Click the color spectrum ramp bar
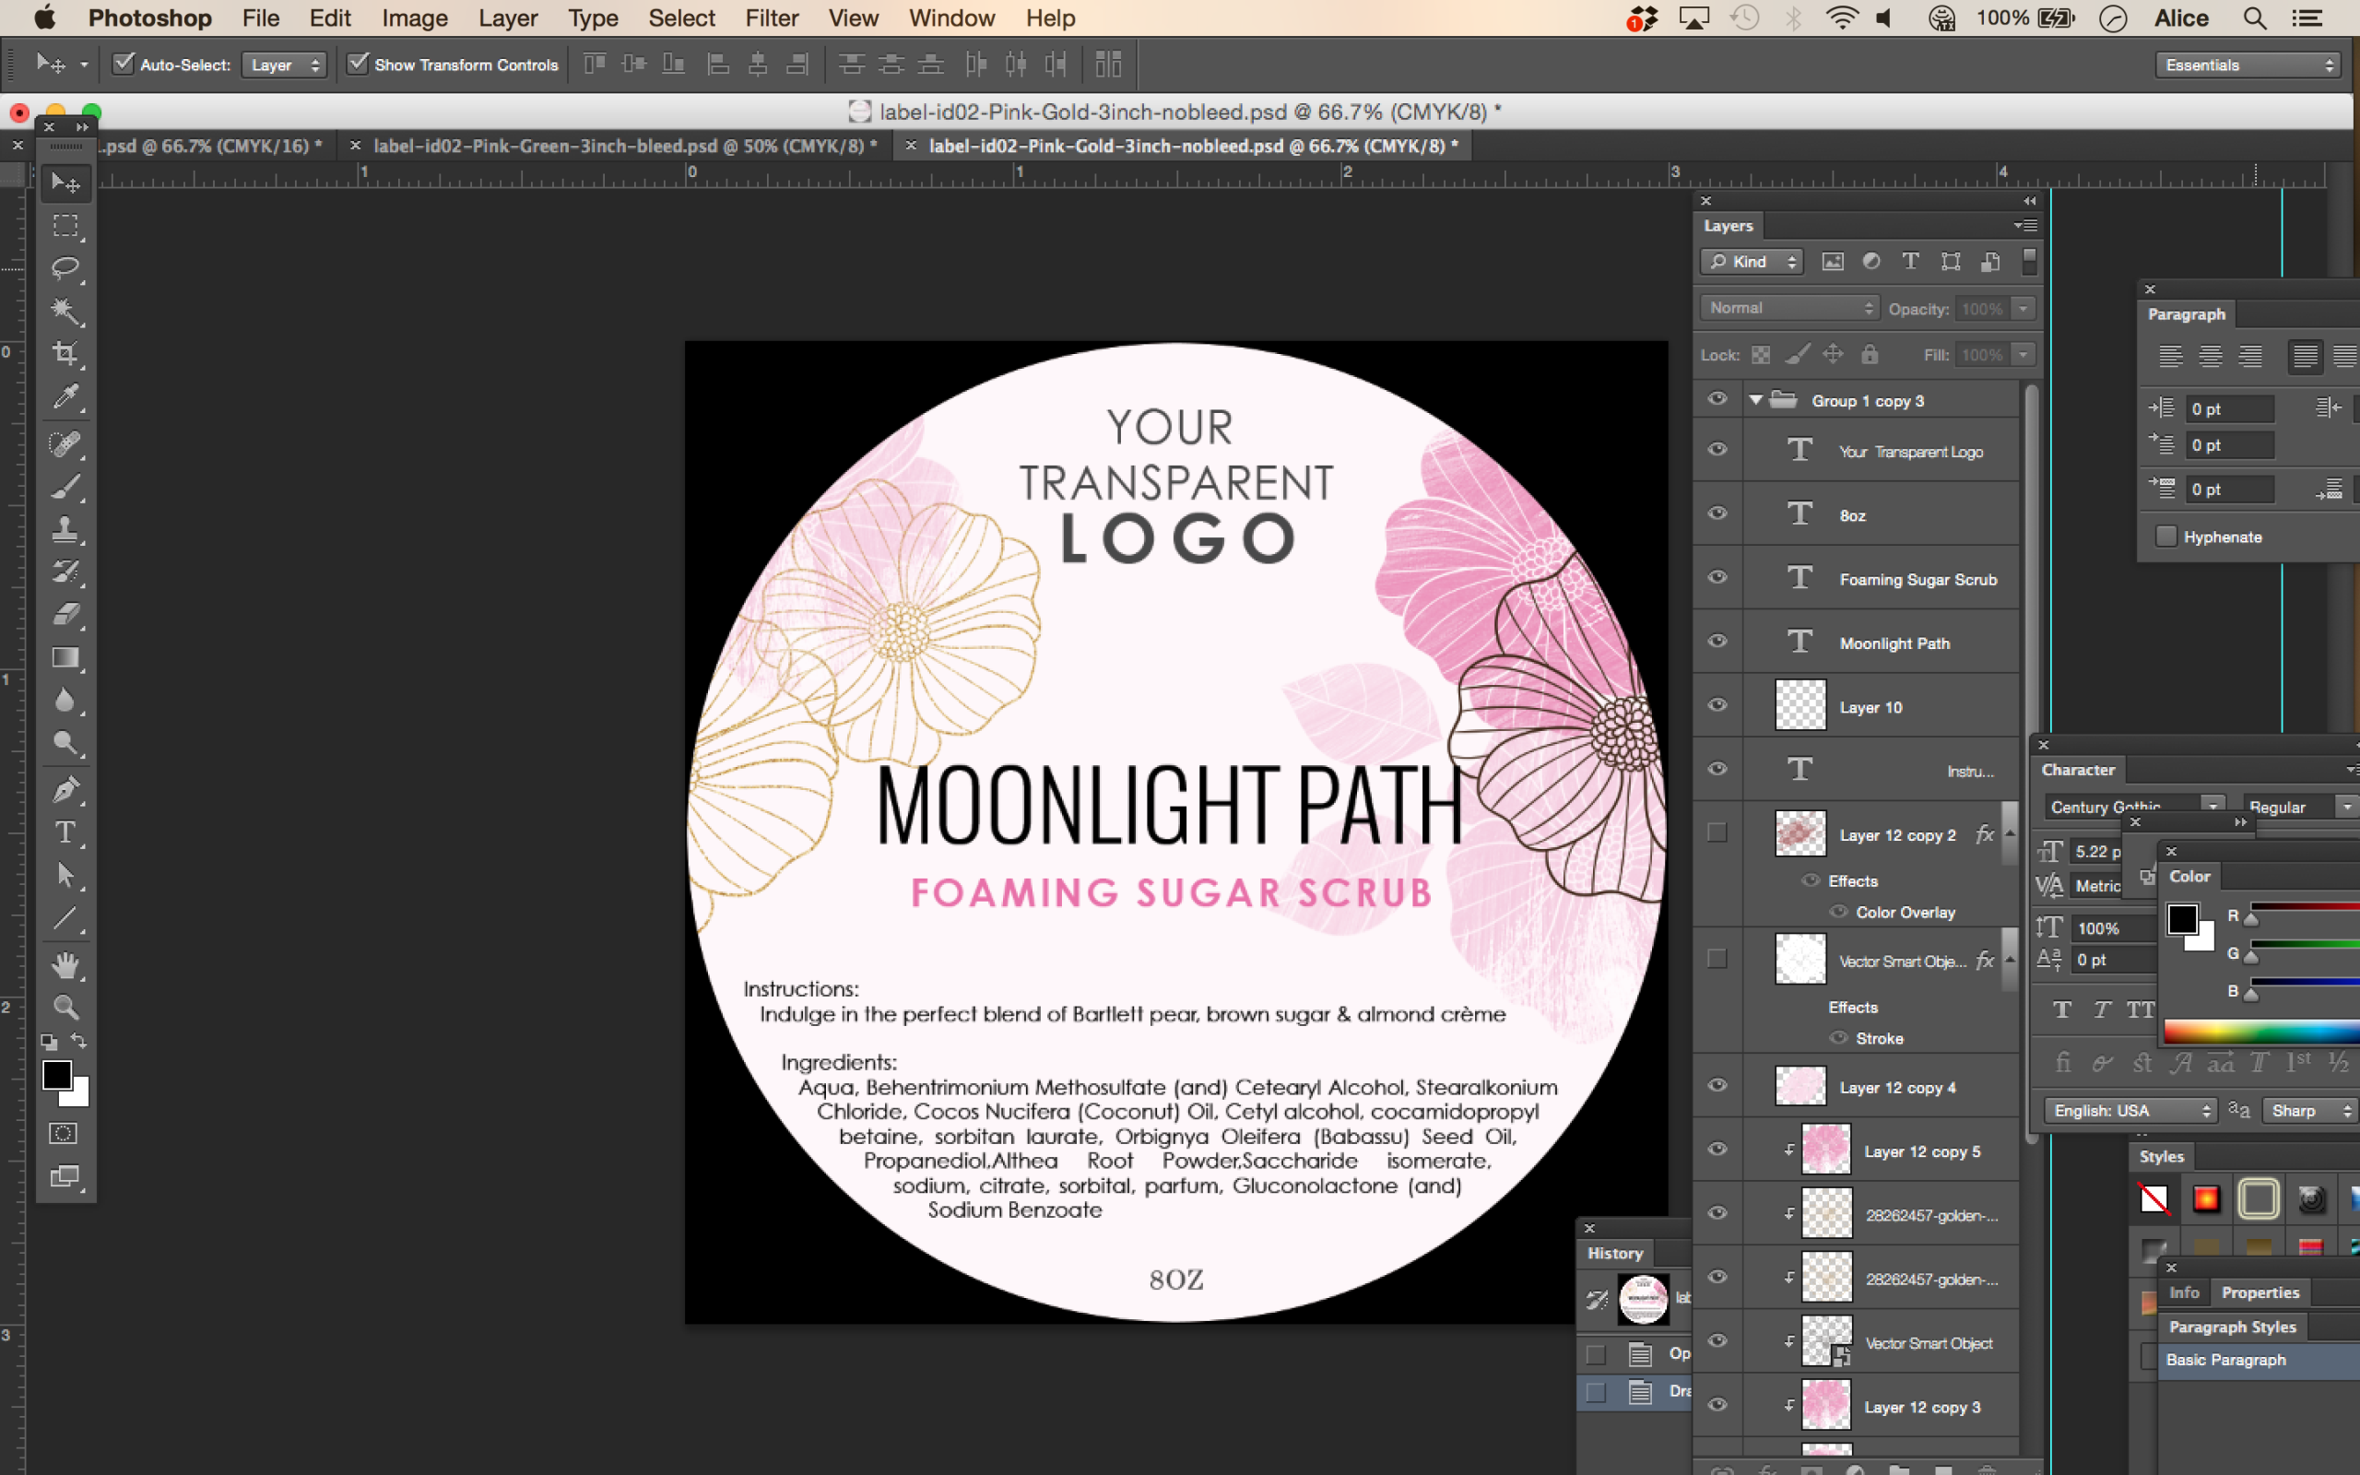Image resolution: width=2360 pixels, height=1475 pixels. 2260,1032
